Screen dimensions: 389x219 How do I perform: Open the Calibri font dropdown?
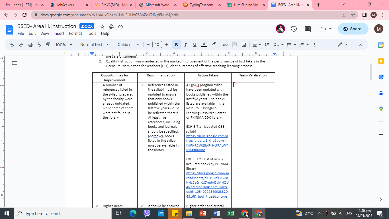point(128,44)
